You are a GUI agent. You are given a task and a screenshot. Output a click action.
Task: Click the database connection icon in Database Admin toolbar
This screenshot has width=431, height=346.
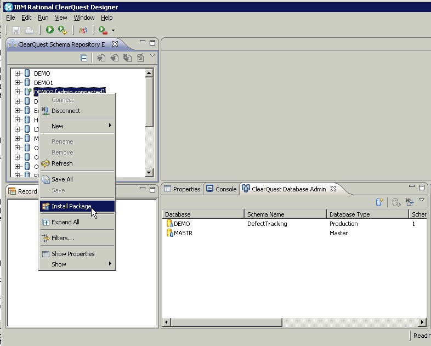[x=410, y=202]
